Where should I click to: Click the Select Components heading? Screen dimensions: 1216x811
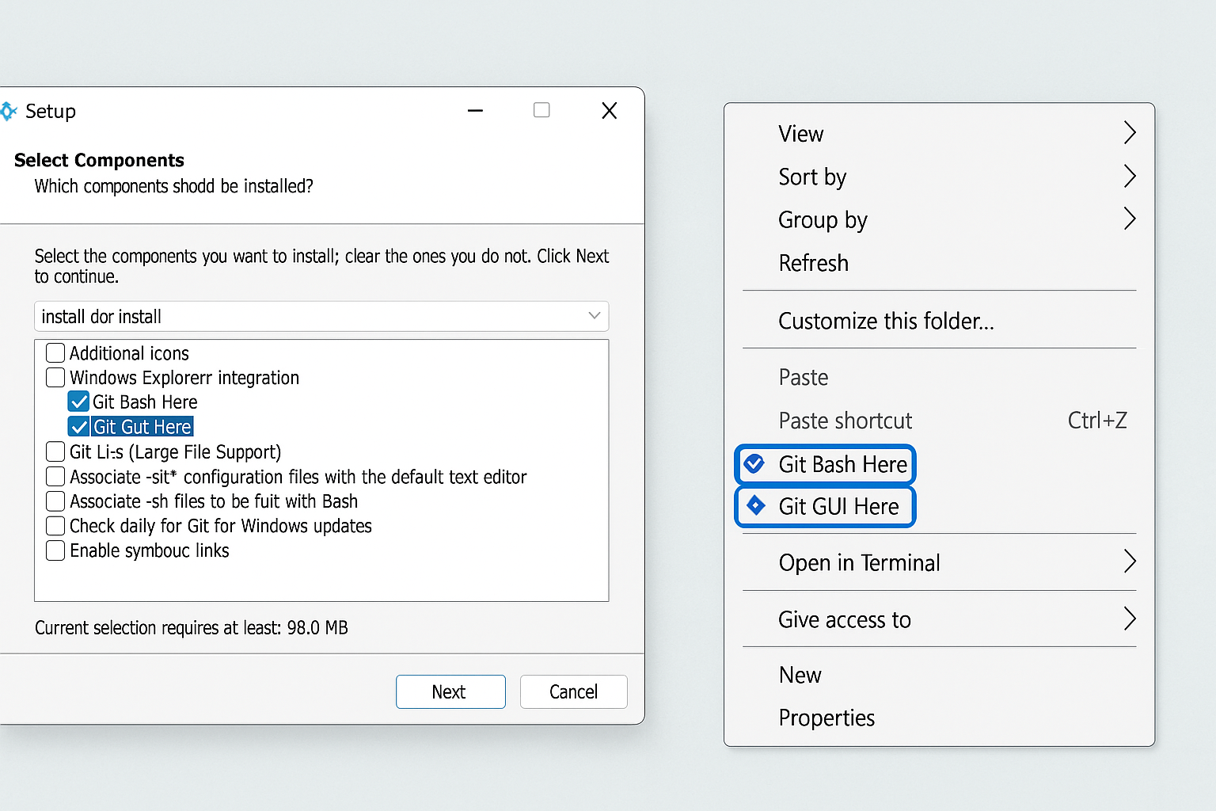(x=99, y=160)
